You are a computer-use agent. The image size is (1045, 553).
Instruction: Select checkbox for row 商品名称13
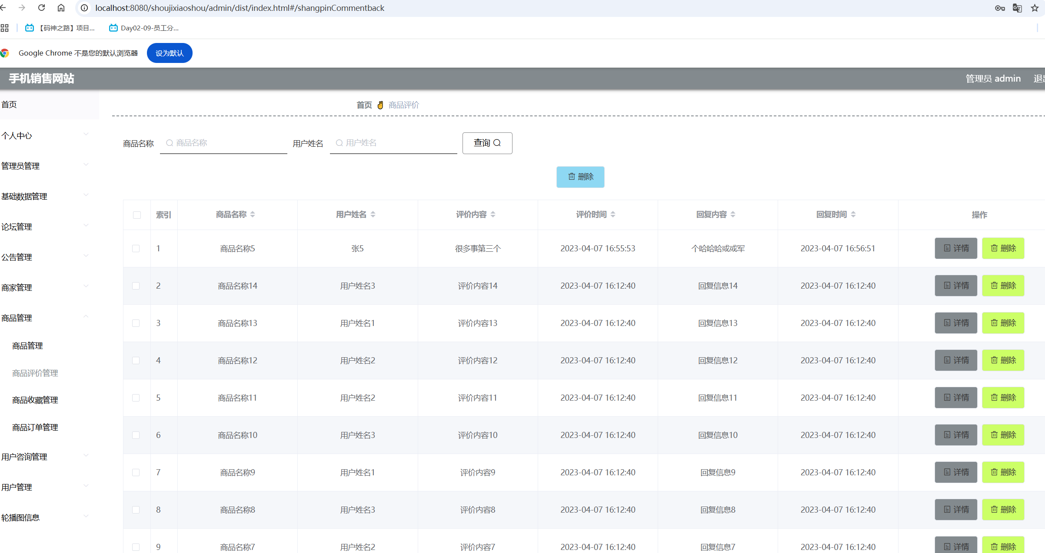pos(136,323)
